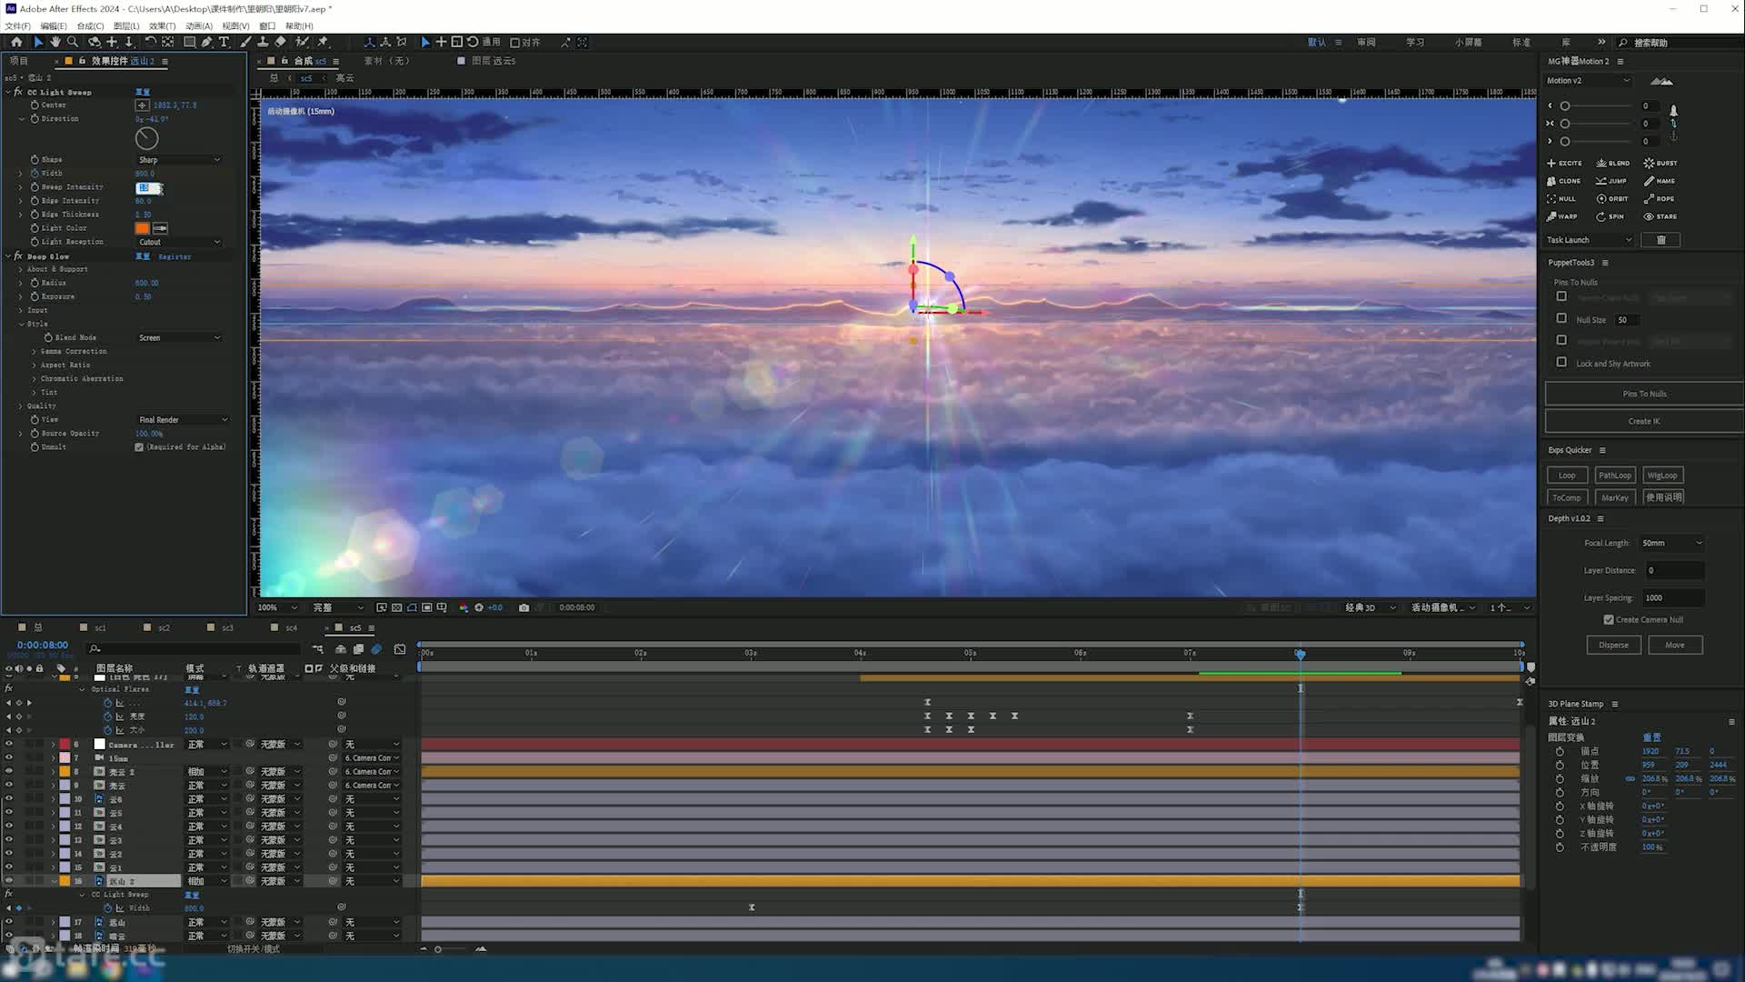Toggle the Lock and Shy Artwork checkbox
This screenshot has height=982, width=1745.
tap(1561, 362)
